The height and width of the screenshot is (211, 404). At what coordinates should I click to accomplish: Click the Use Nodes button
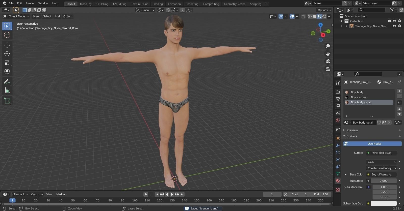tap(372, 144)
